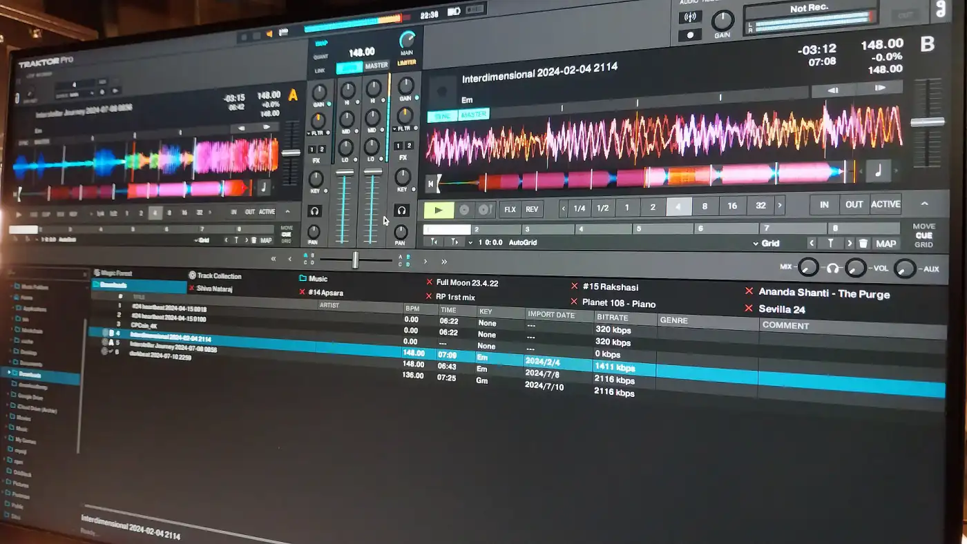This screenshot has height=544, width=967.
Task: Open the Track Collection favorite
Action: [215, 275]
